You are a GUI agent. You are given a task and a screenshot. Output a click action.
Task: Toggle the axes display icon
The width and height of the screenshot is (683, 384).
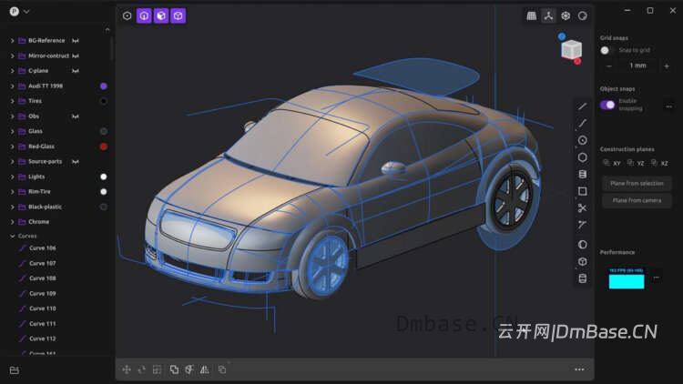548,16
